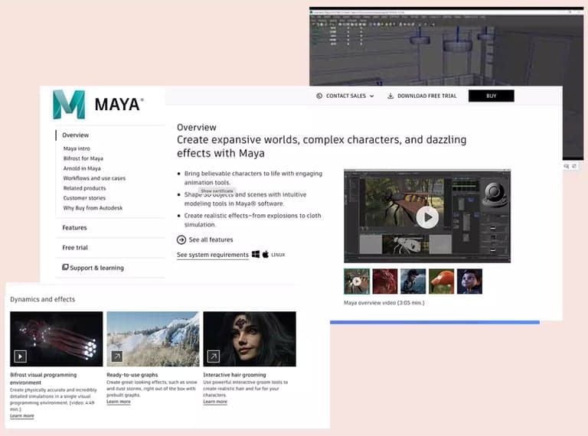
Task: Open Support & learning section
Action: tap(96, 268)
